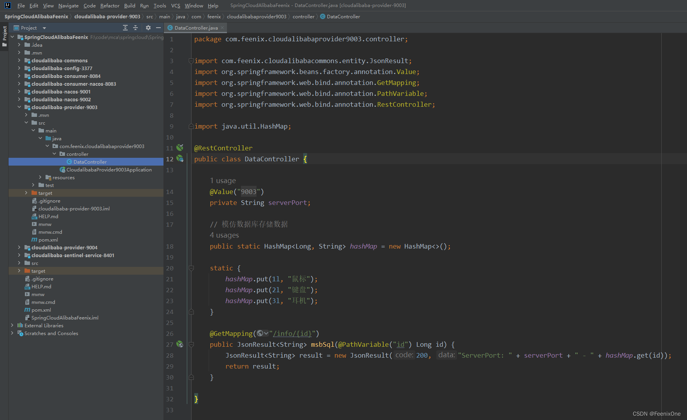Collapse the cloudalibaba-provider-9003 module
This screenshot has height=420, width=687.
[19, 107]
